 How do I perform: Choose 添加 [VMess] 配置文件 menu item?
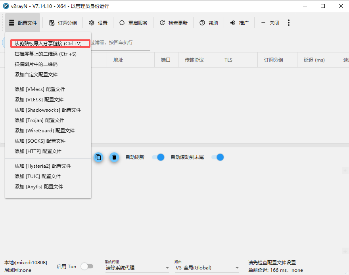[x=40, y=89]
